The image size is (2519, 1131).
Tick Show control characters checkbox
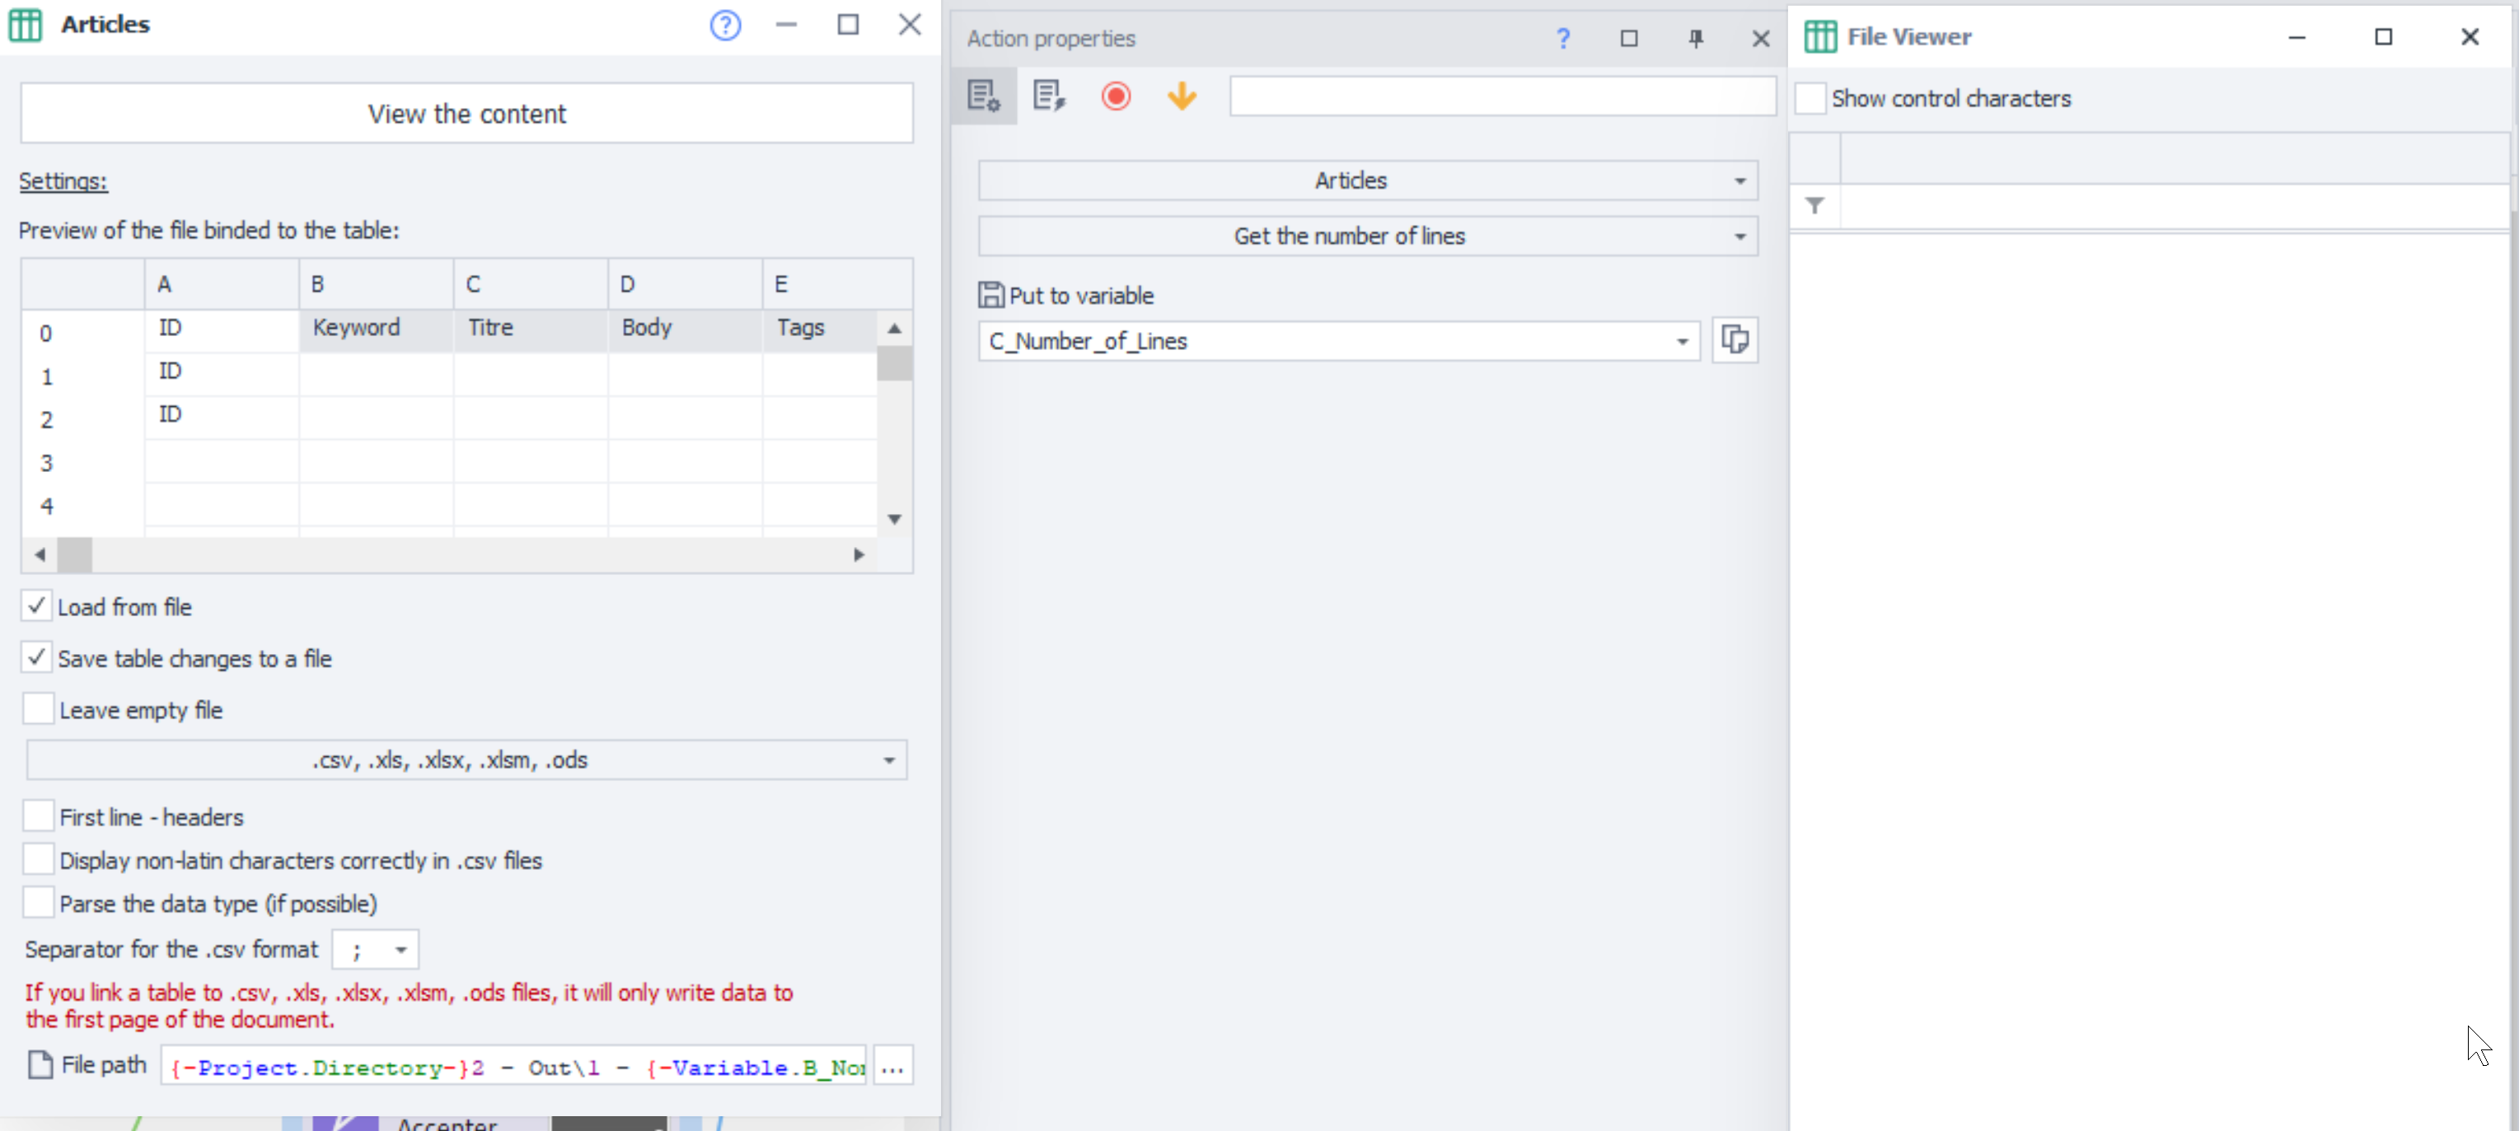(1810, 99)
